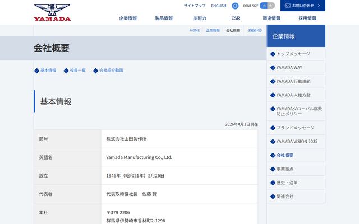
Task: Click the お問い合わせ contact button
Action: click(303, 6)
